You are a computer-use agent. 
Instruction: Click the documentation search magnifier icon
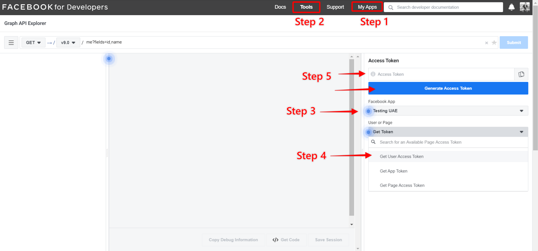390,8
